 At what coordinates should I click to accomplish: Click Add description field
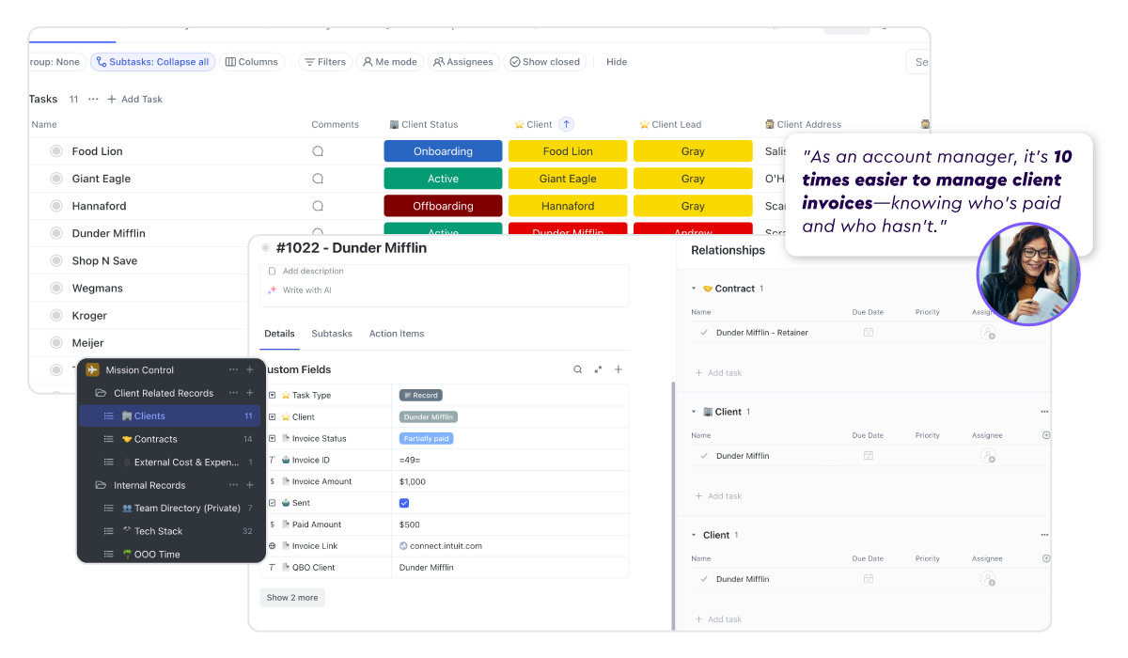313,271
